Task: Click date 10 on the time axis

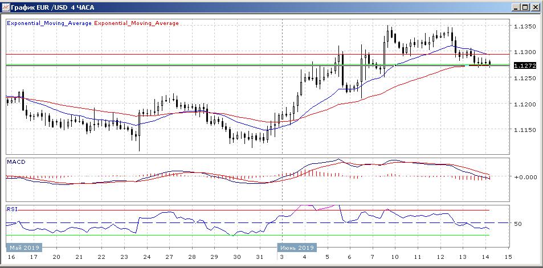Action: (395, 257)
